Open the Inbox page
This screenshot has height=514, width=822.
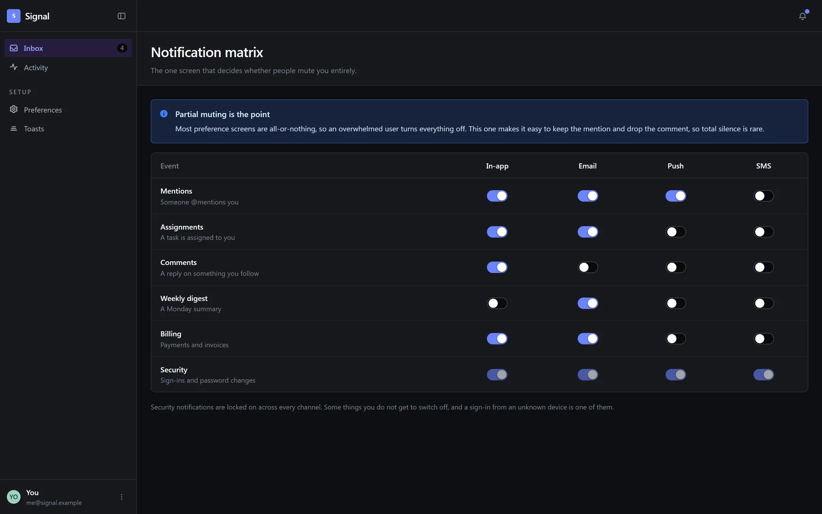click(x=68, y=48)
